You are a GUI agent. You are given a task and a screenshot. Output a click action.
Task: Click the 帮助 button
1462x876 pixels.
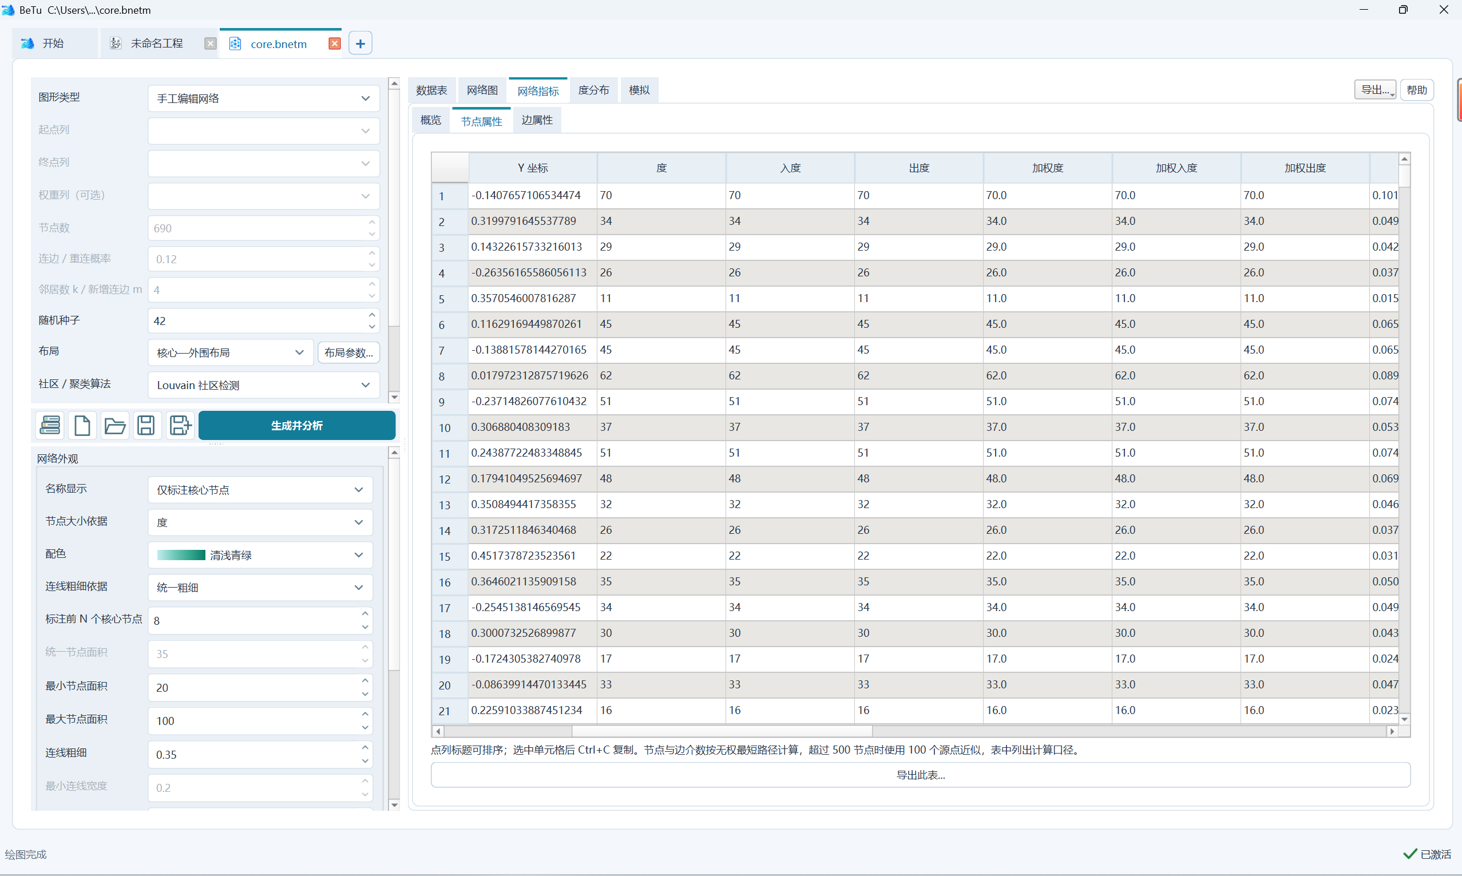pyautogui.click(x=1417, y=90)
